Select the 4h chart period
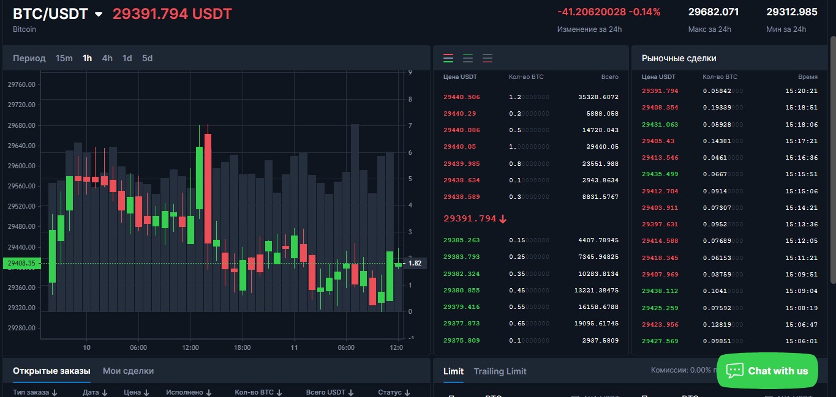 coord(107,58)
